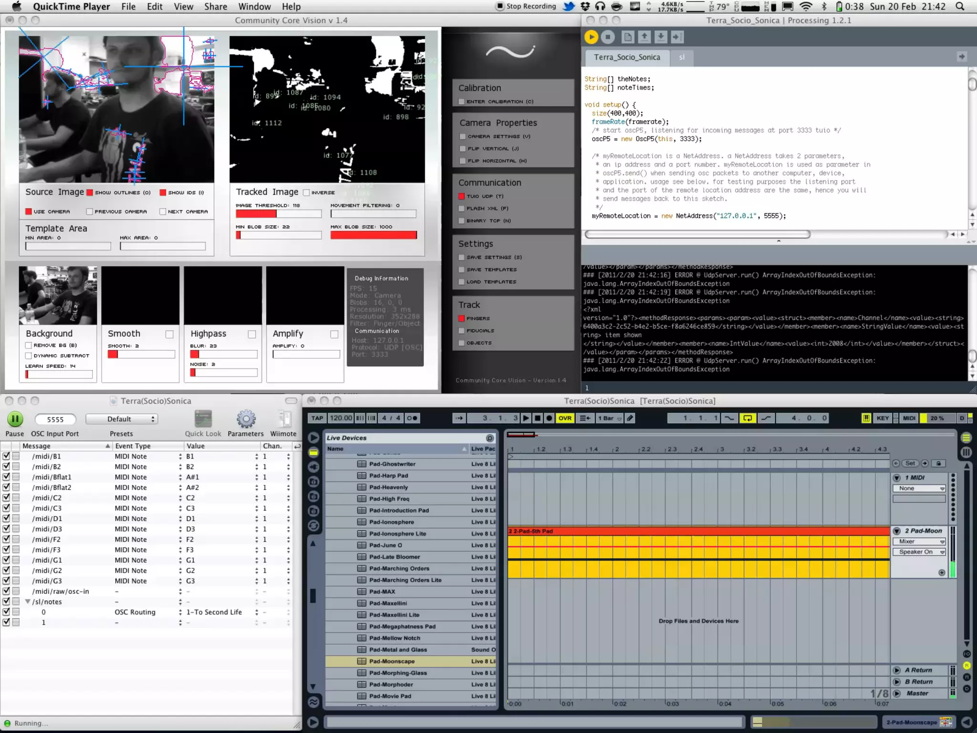Enable the Fiducials tracking checkbox
This screenshot has height=733, width=977.
click(461, 331)
